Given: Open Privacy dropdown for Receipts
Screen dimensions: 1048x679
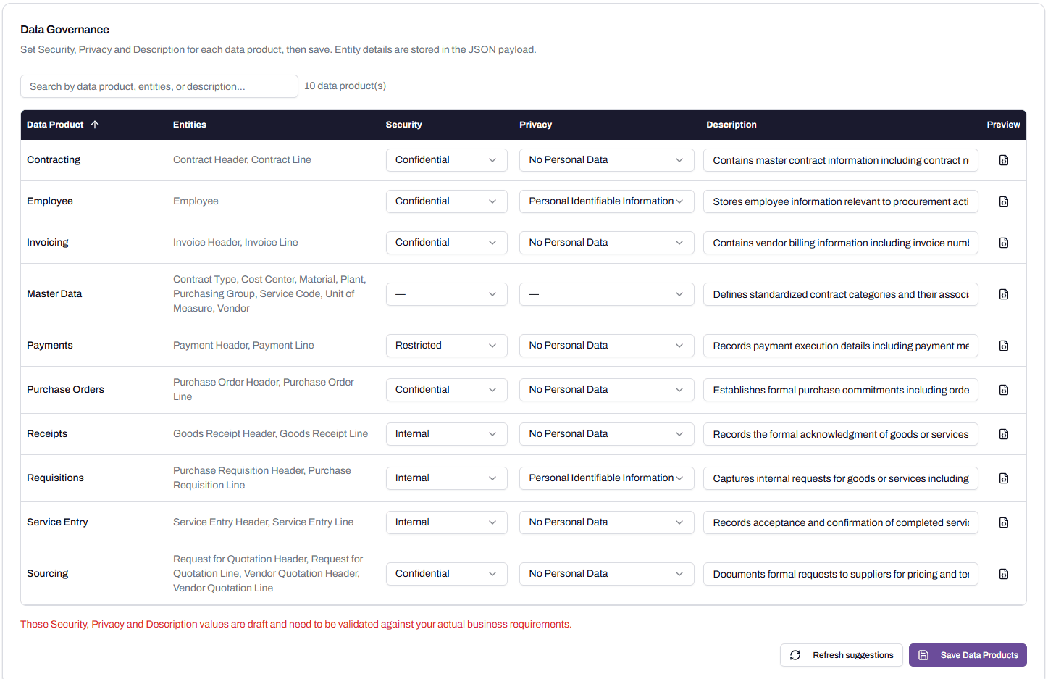Looking at the screenshot, I should pyautogui.click(x=606, y=434).
